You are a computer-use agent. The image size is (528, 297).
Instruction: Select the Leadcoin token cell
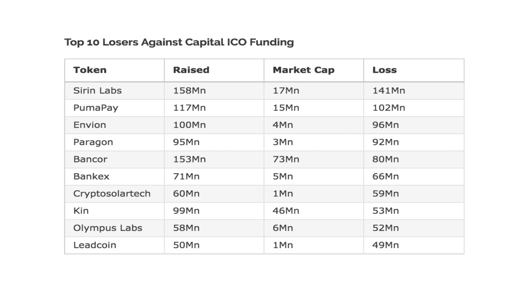pyautogui.click(x=94, y=245)
